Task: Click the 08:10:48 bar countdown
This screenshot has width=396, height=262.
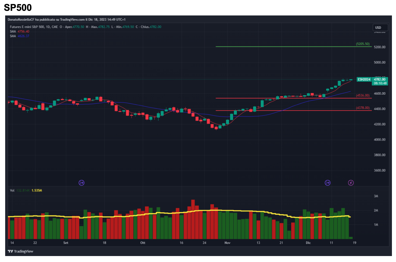Action: coord(380,83)
